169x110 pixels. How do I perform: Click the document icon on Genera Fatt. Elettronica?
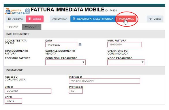[x=74, y=19]
